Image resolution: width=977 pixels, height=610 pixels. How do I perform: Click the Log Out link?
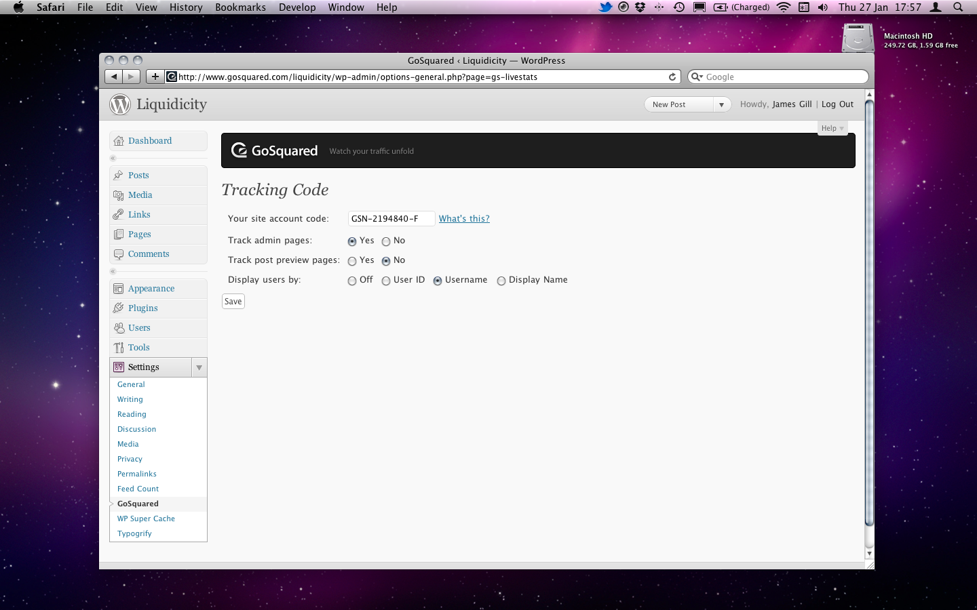pos(837,104)
